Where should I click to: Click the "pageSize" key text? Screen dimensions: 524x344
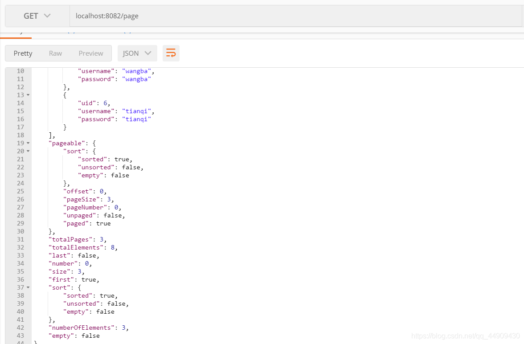[x=81, y=199]
